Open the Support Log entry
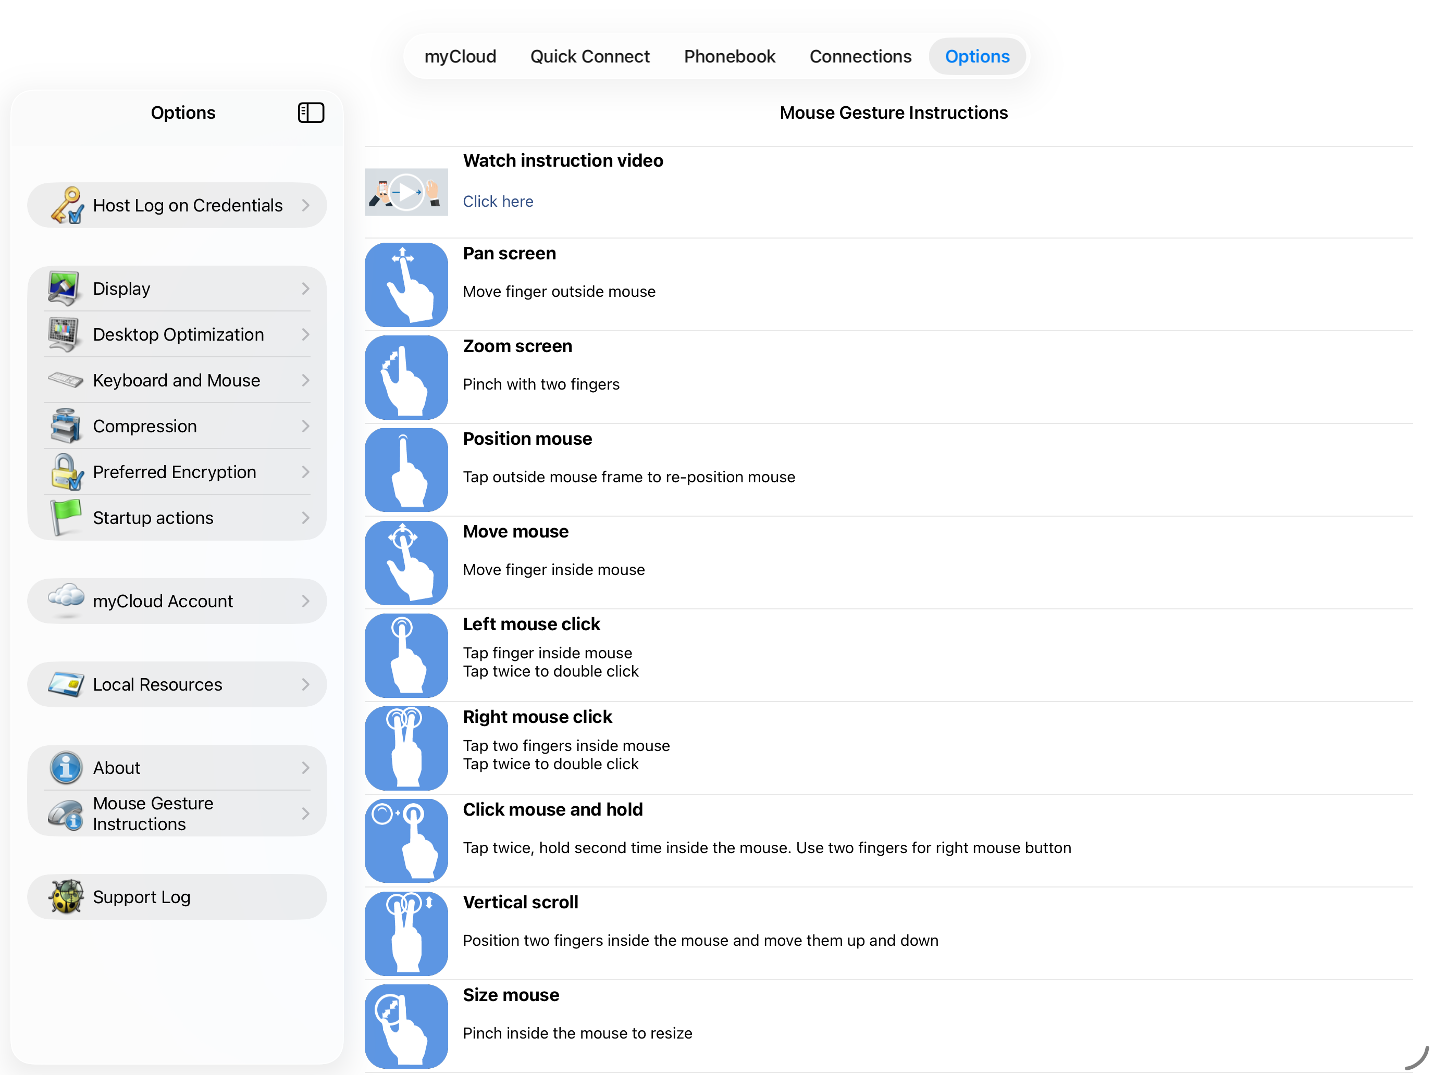This screenshot has height=1075, width=1434. coord(177,896)
